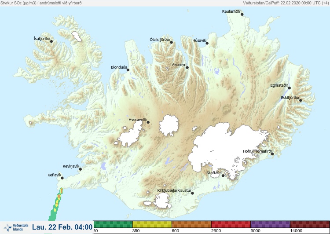The height and width of the screenshot is (234, 330).
Task: Click the Hveravellir label
Action: click(138, 120)
